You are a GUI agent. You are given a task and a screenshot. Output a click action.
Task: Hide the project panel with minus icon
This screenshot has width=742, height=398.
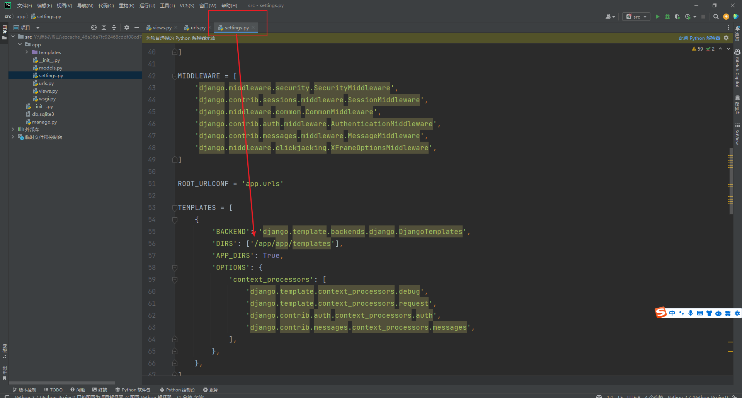click(x=137, y=27)
